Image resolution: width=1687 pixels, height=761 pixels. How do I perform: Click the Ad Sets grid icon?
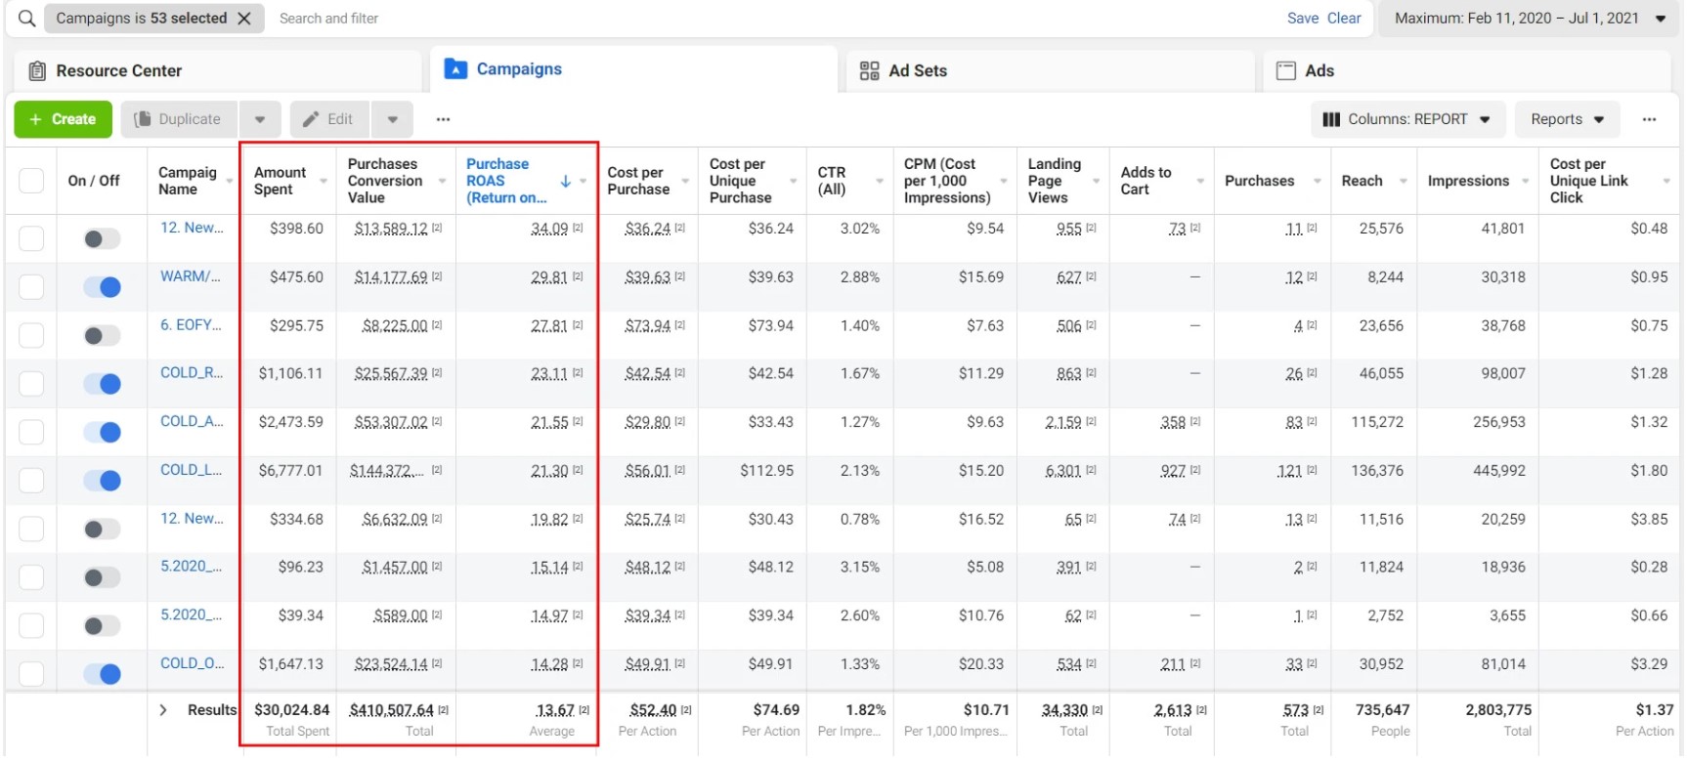[x=869, y=70]
